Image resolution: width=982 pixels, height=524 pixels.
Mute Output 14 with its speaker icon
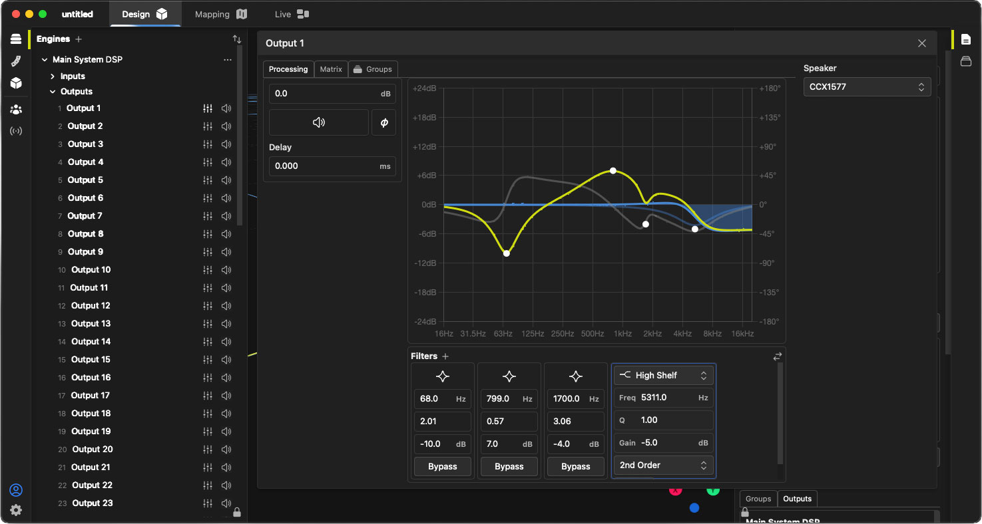pyautogui.click(x=226, y=342)
